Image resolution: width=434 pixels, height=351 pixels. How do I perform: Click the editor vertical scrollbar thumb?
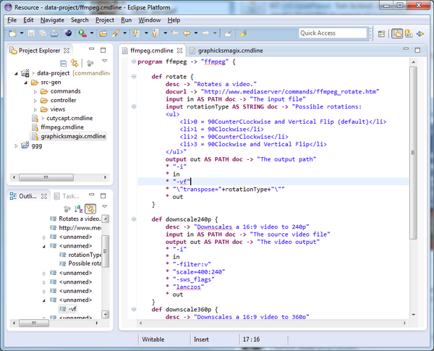(x=413, y=153)
